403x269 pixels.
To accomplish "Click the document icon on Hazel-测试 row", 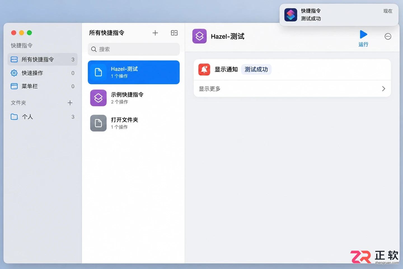I will (x=98, y=72).
